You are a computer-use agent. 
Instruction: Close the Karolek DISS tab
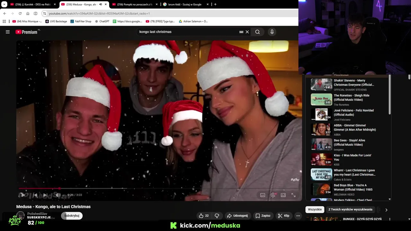pyautogui.click(x=55, y=4)
